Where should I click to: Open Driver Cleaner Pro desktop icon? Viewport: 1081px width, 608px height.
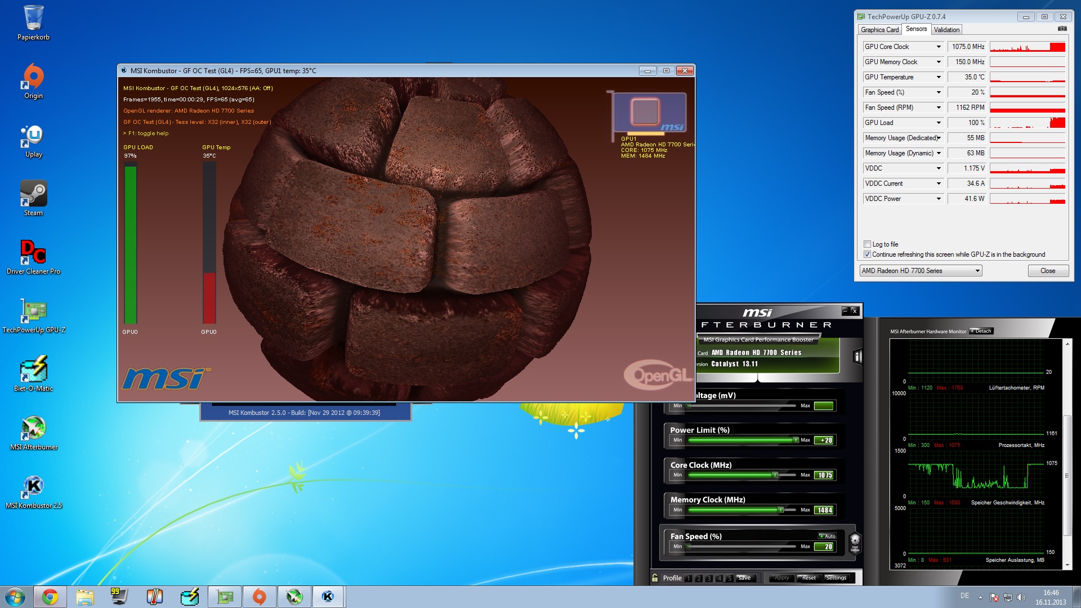coord(33,257)
